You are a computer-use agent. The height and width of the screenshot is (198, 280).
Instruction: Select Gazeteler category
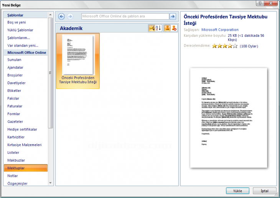(x=15, y=121)
